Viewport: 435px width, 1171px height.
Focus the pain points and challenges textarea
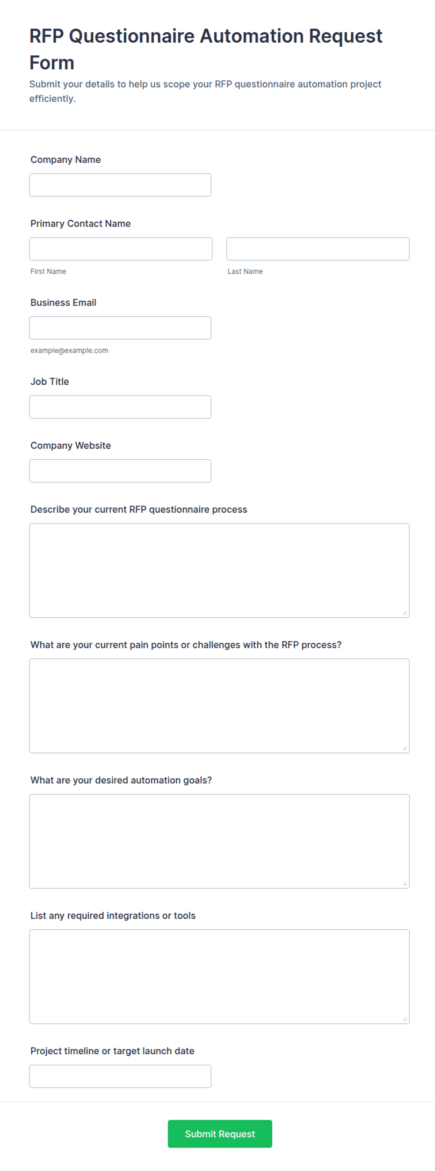coord(219,706)
